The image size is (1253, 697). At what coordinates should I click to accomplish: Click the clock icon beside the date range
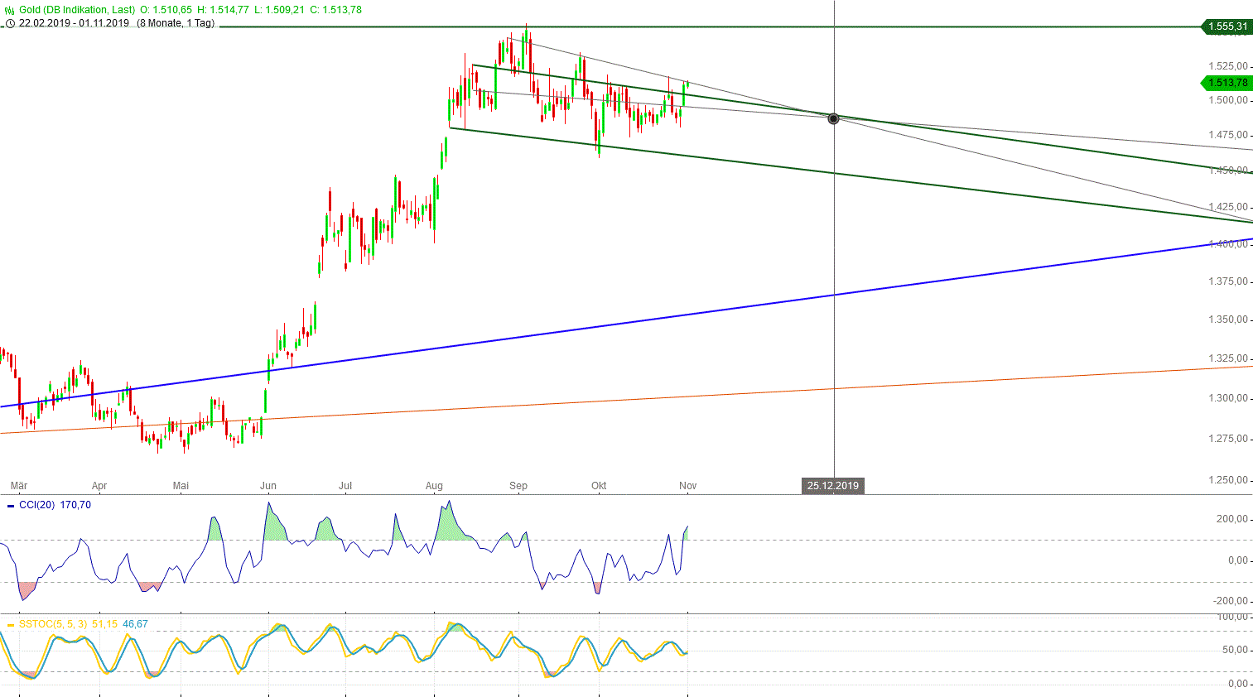pos(10,23)
